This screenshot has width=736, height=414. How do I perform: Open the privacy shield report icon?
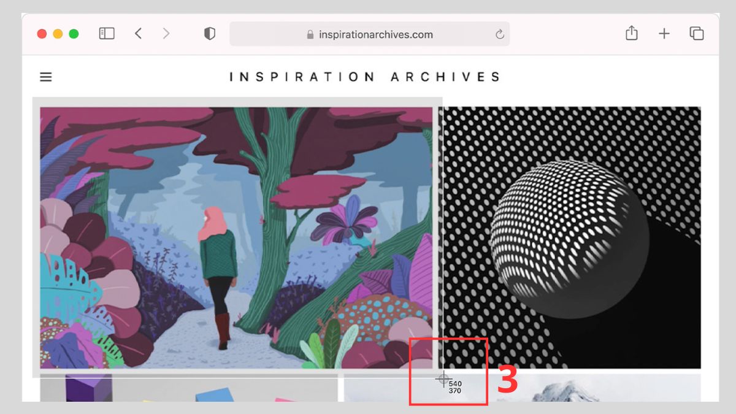[210, 34]
